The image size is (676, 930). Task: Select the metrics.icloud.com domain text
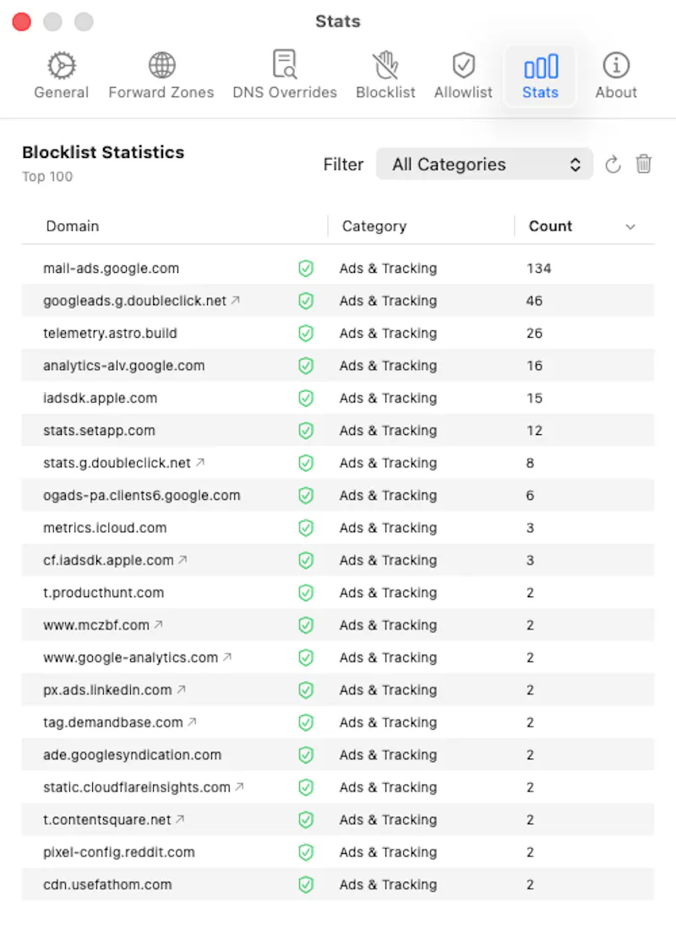(x=105, y=528)
